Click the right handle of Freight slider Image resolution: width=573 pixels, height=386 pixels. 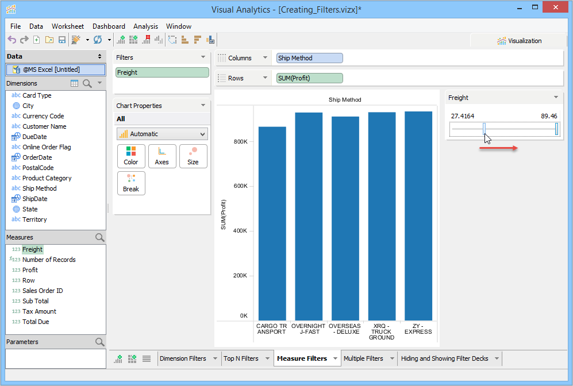pos(556,129)
